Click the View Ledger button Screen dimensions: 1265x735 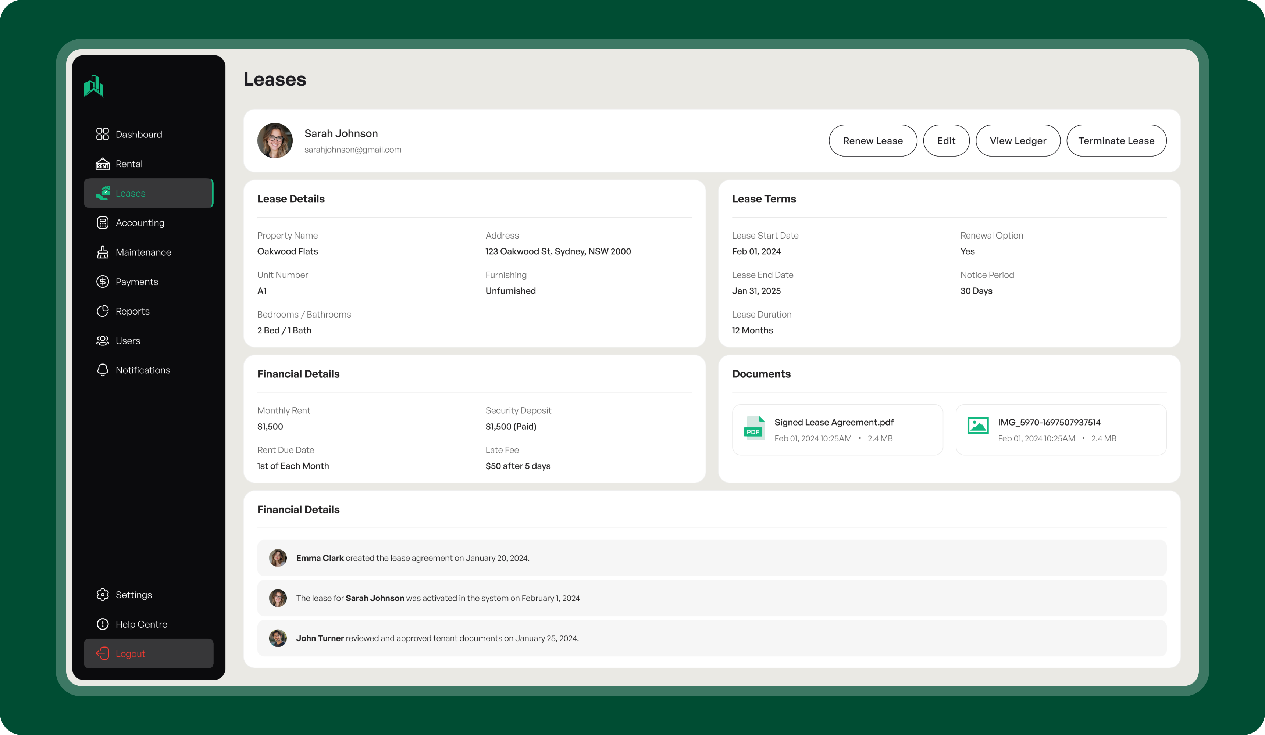[x=1018, y=140]
